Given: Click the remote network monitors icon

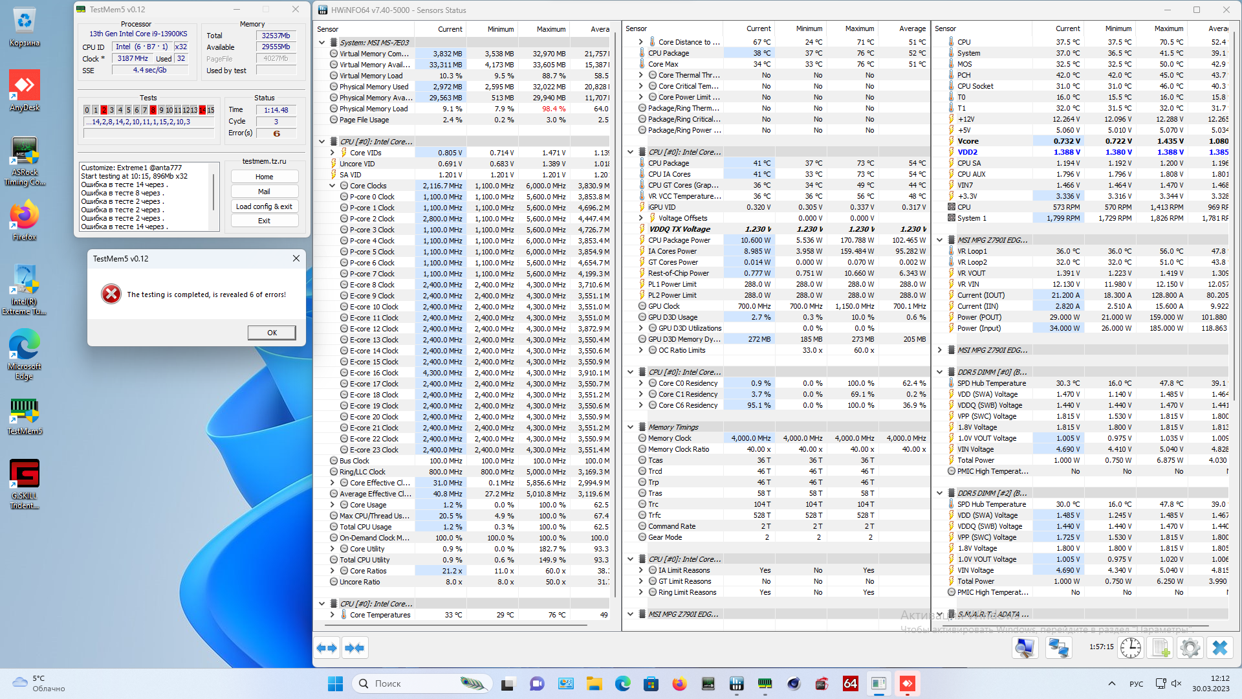Looking at the screenshot, I should pos(1058,648).
